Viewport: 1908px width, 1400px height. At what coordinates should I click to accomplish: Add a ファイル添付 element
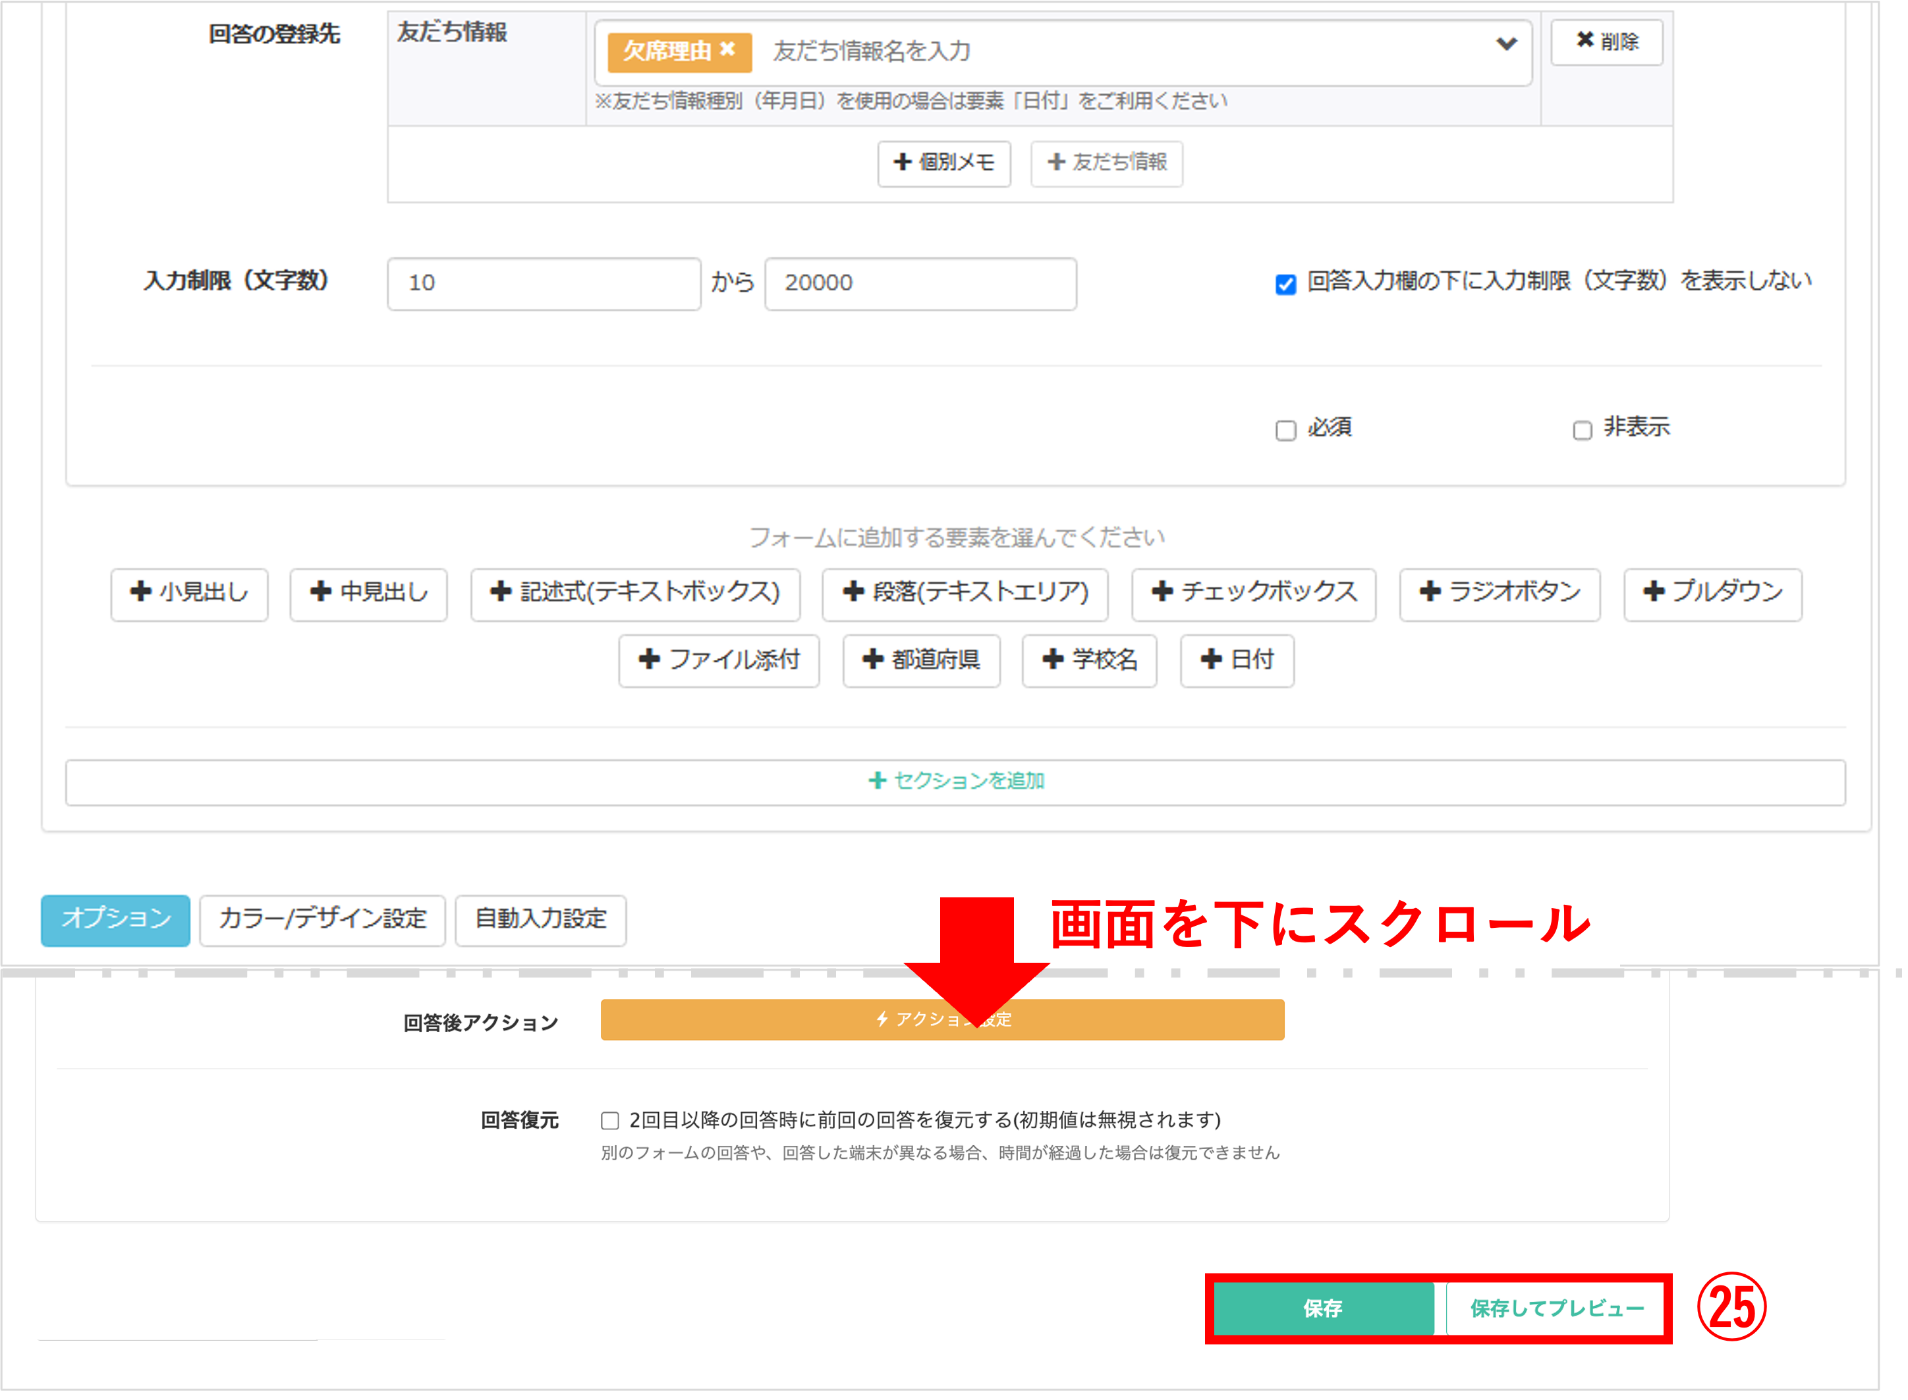click(718, 660)
